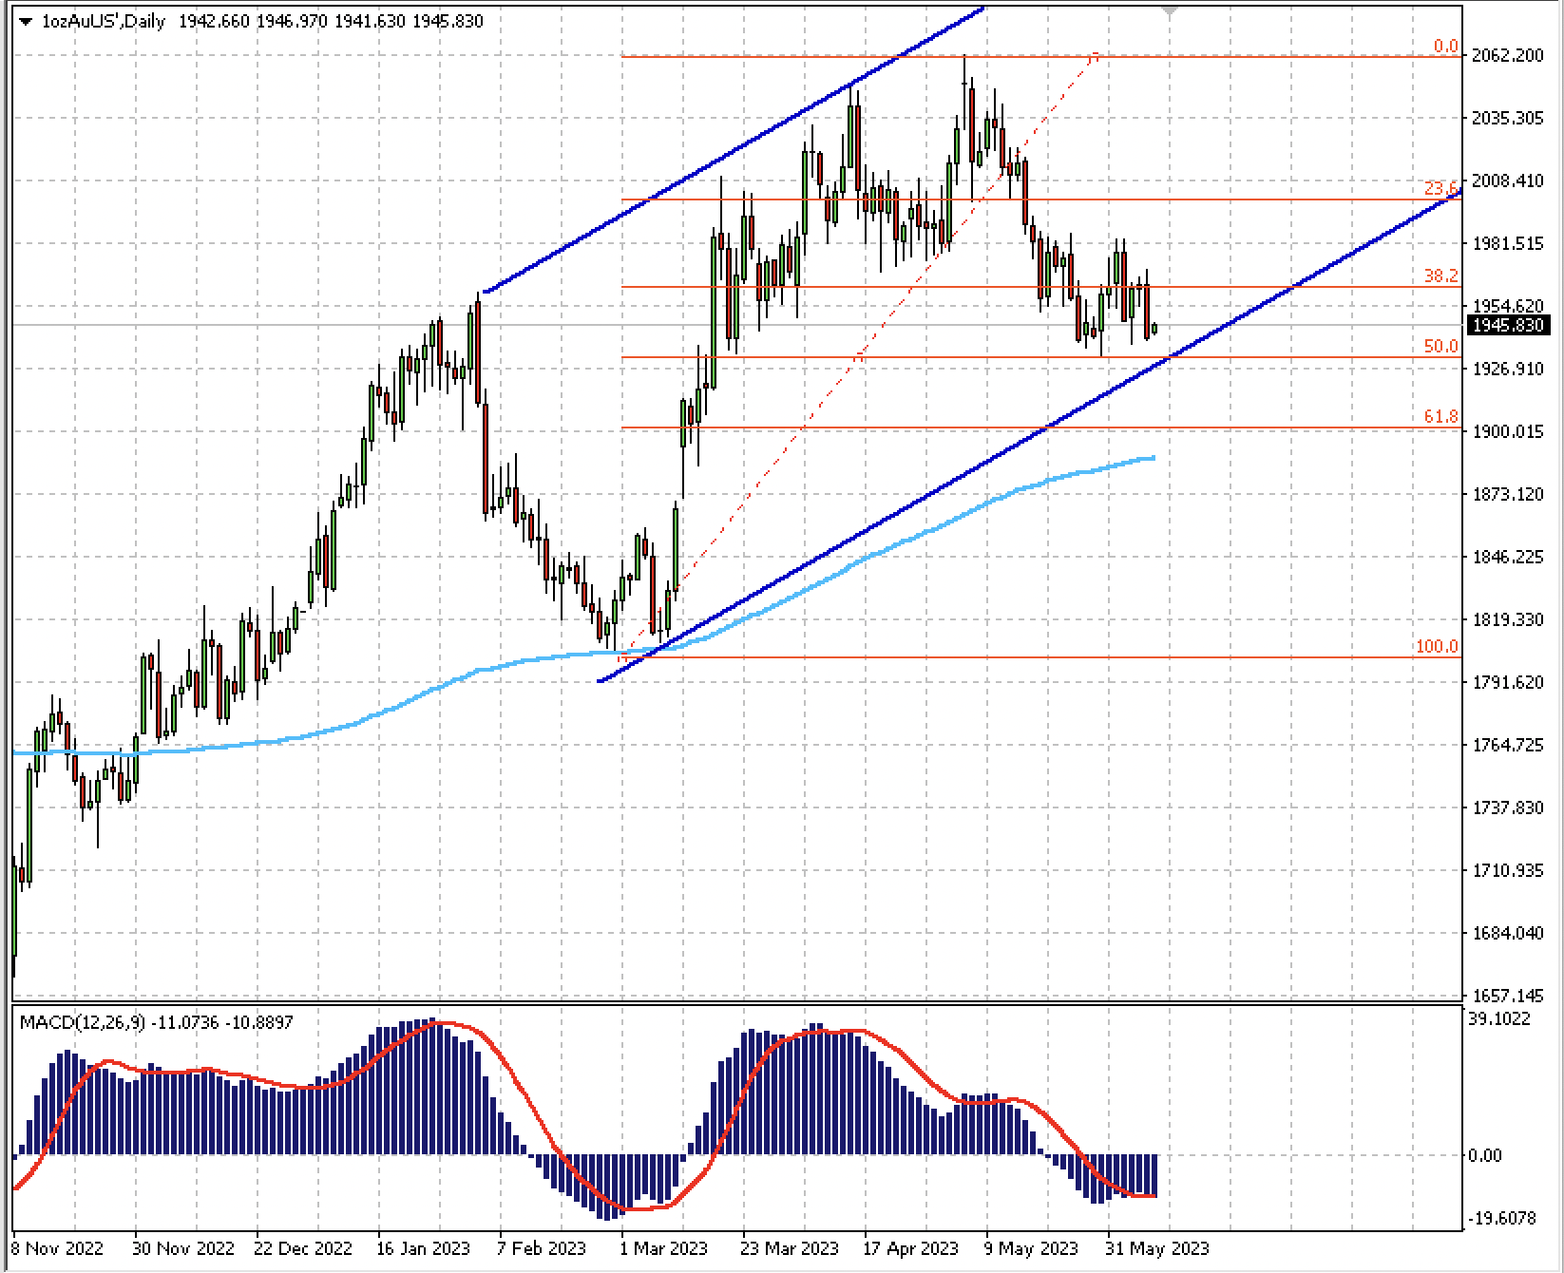
Task: Select the 2008.410 price axis label
Action: (x=1508, y=180)
